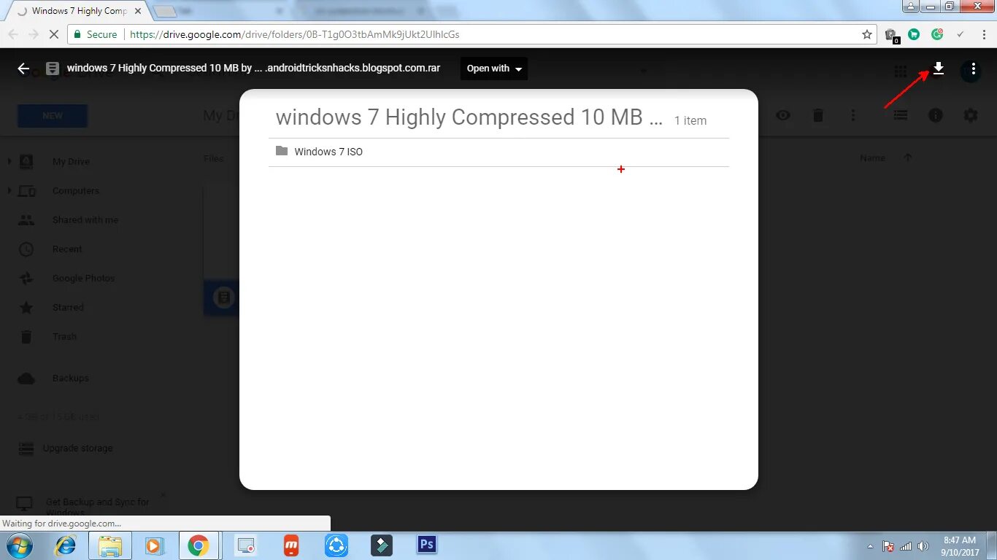Open Shared with me in the sidebar
The image size is (997, 560).
point(85,220)
